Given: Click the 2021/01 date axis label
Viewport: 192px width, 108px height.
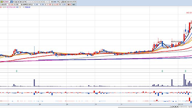Looking at the screenshot, I should click(x=180, y=104).
